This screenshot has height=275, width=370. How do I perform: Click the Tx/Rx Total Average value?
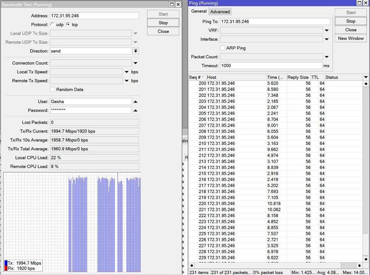coord(94,149)
